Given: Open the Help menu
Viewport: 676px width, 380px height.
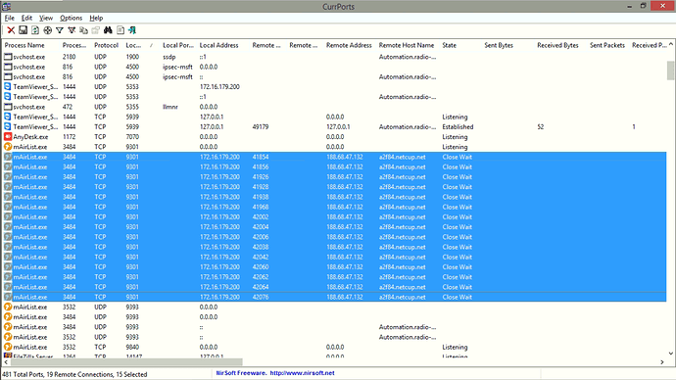Looking at the screenshot, I should (x=96, y=18).
